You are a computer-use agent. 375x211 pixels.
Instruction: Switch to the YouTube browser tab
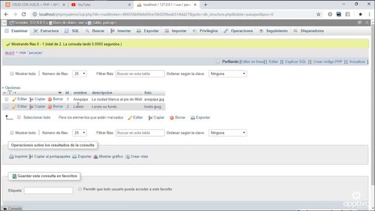[x=100, y=5]
